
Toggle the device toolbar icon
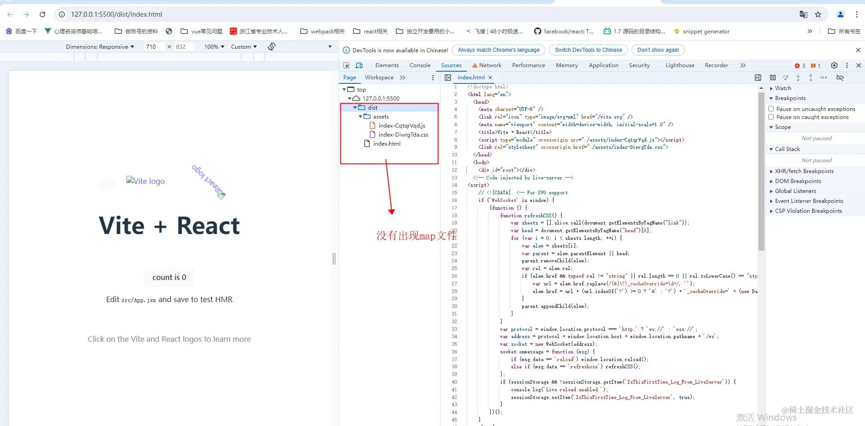(x=359, y=65)
